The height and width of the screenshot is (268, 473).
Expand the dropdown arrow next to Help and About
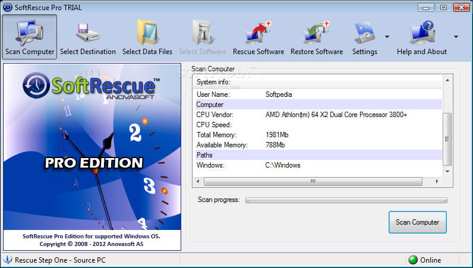pos(456,37)
